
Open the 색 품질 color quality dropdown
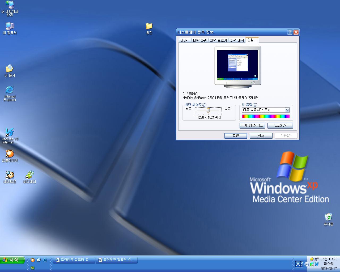point(287,110)
